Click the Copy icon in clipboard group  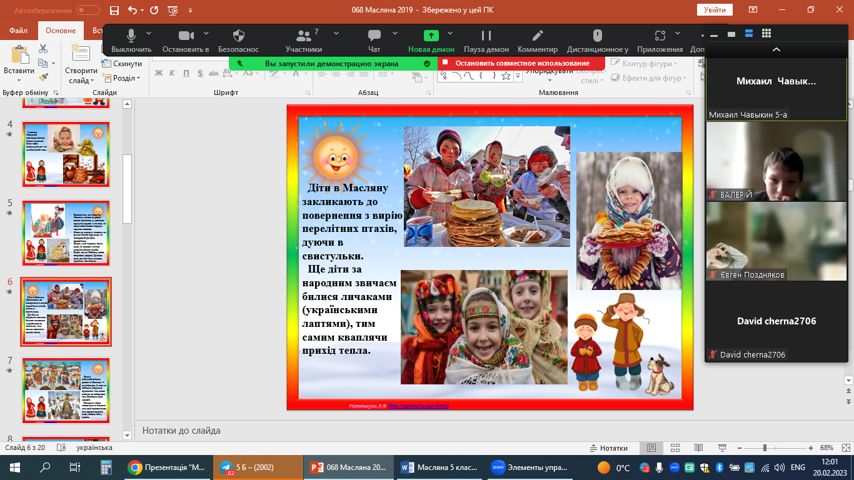click(43, 63)
